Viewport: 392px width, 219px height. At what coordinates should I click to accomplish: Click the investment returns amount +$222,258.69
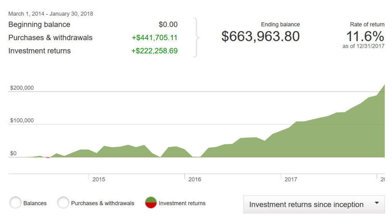[x=154, y=51]
